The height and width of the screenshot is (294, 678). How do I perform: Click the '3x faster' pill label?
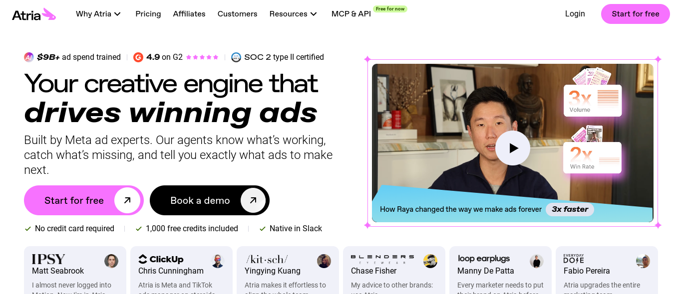point(570,209)
